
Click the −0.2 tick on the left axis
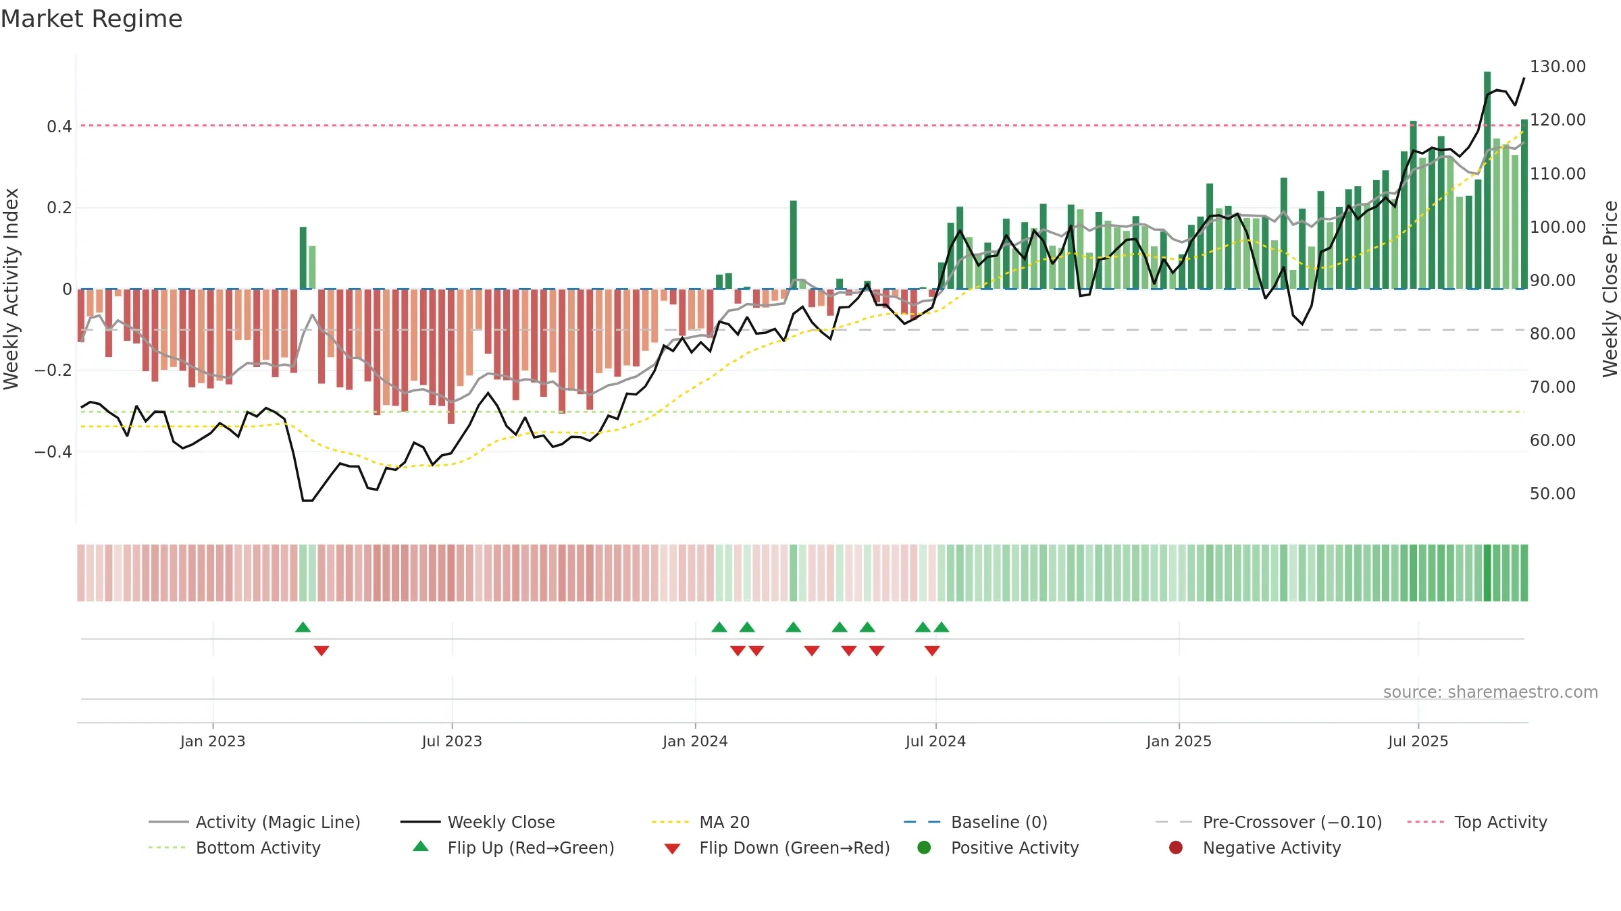pyautogui.click(x=53, y=370)
